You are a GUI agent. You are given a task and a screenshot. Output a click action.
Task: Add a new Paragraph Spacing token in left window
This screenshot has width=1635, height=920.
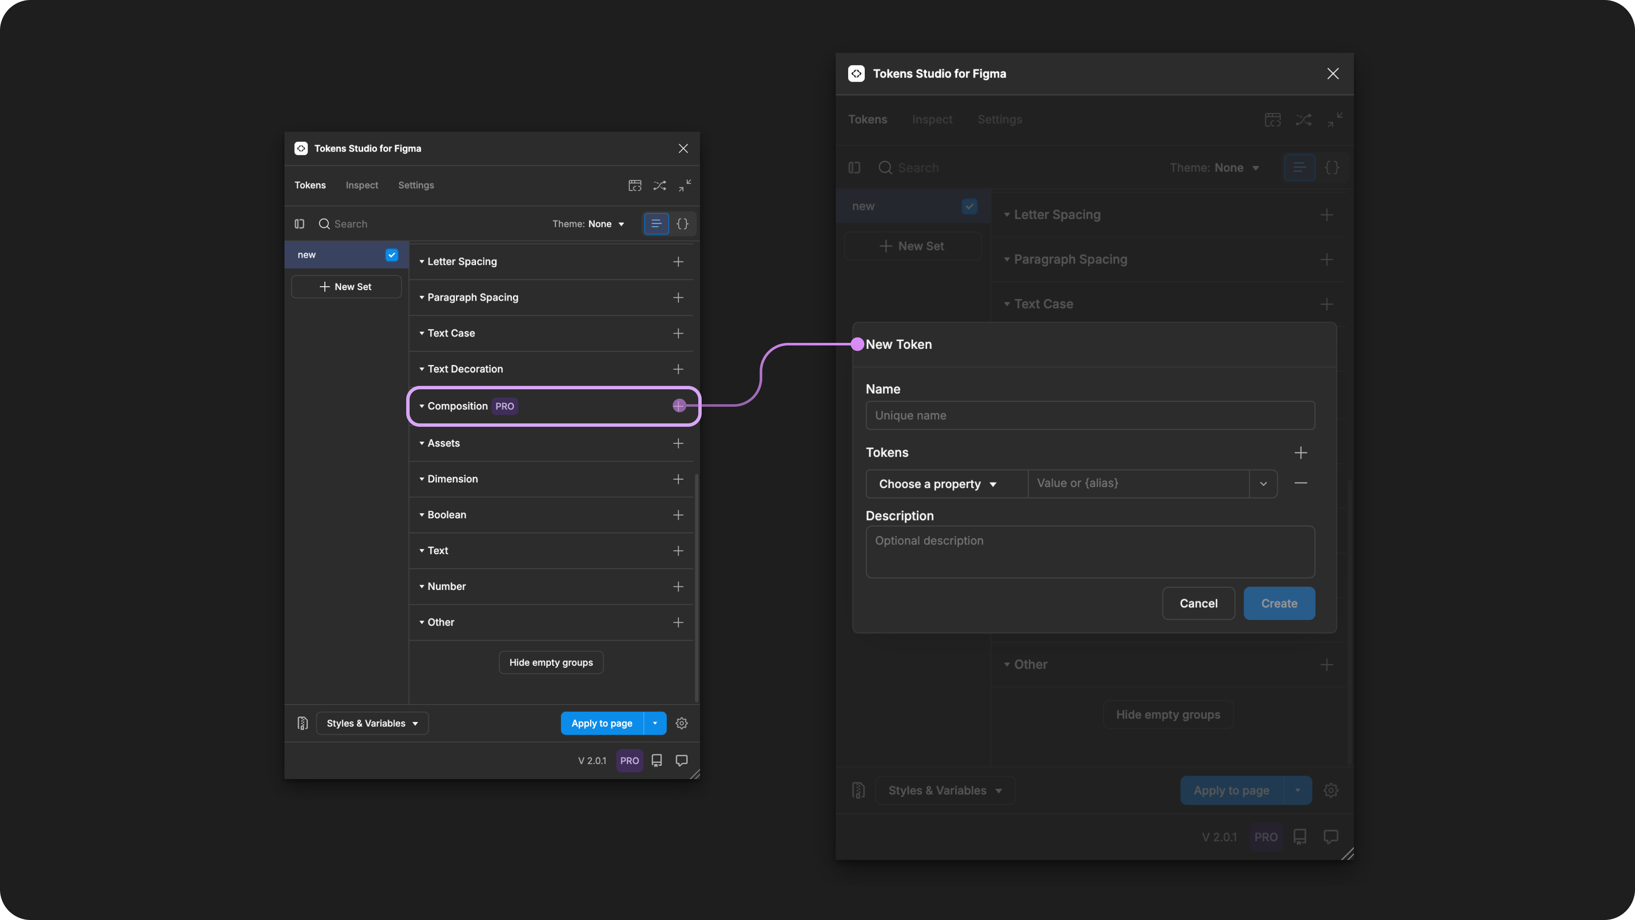[678, 297]
